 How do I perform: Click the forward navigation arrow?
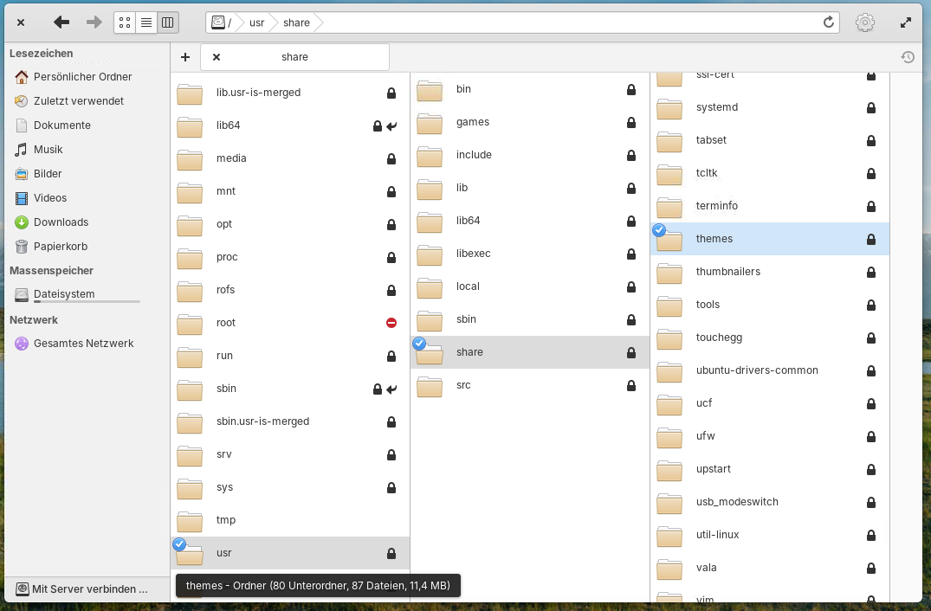[94, 23]
